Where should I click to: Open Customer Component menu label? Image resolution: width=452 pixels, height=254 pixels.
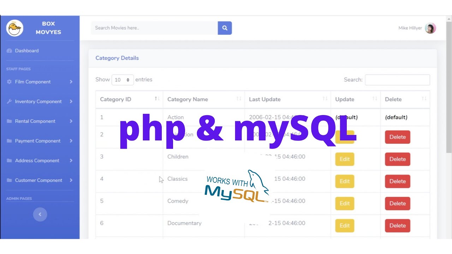pyautogui.click(x=38, y=180)
